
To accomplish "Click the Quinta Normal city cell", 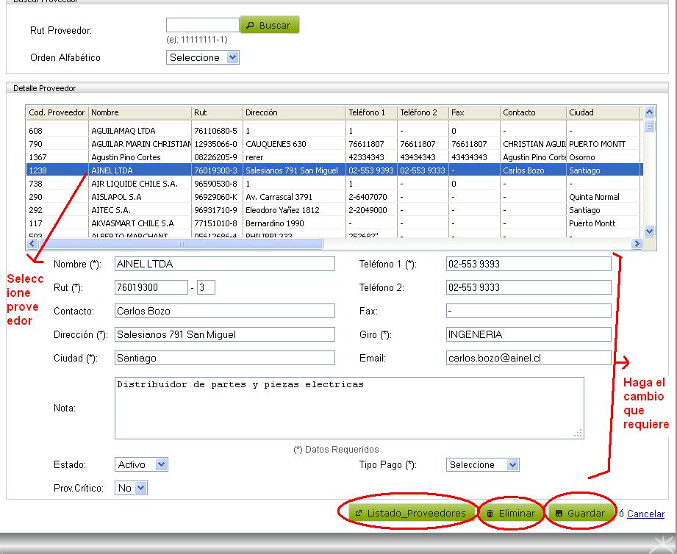I will 603,197.
